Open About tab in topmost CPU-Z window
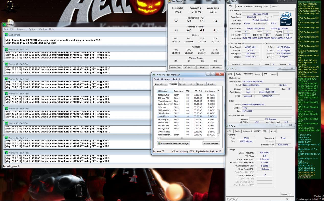Viewport: 324px width, 201px height. pos(274,6)
